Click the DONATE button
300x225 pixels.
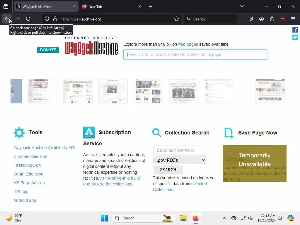point(48,50)
